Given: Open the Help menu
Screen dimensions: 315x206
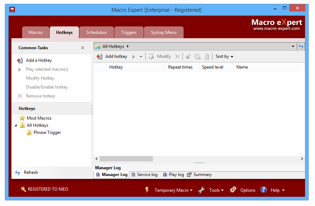Looking at the screenshot, I should tap(277, 190).
